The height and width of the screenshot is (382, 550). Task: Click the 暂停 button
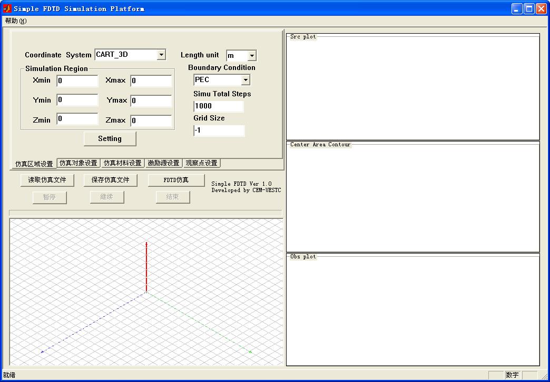(x=50, y=197)
